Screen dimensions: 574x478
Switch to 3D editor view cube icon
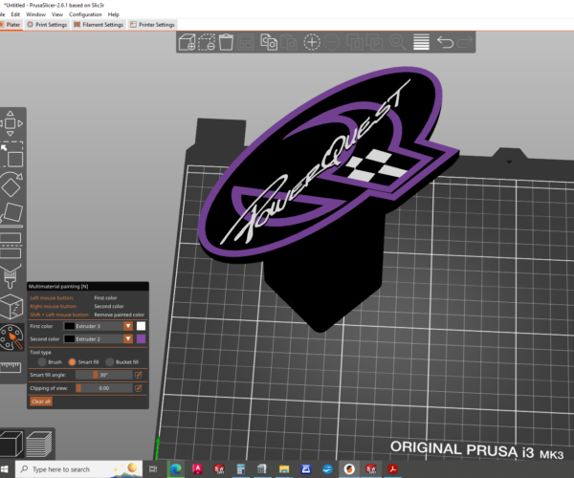coord(11,444)
